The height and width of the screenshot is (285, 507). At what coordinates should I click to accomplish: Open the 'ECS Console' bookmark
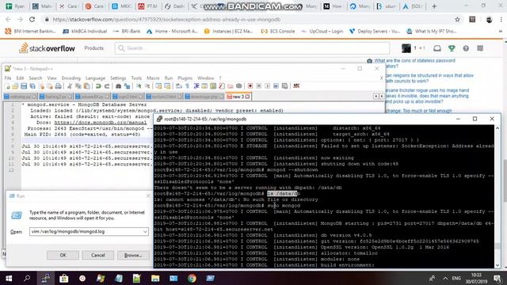click(x=278, y=32)
